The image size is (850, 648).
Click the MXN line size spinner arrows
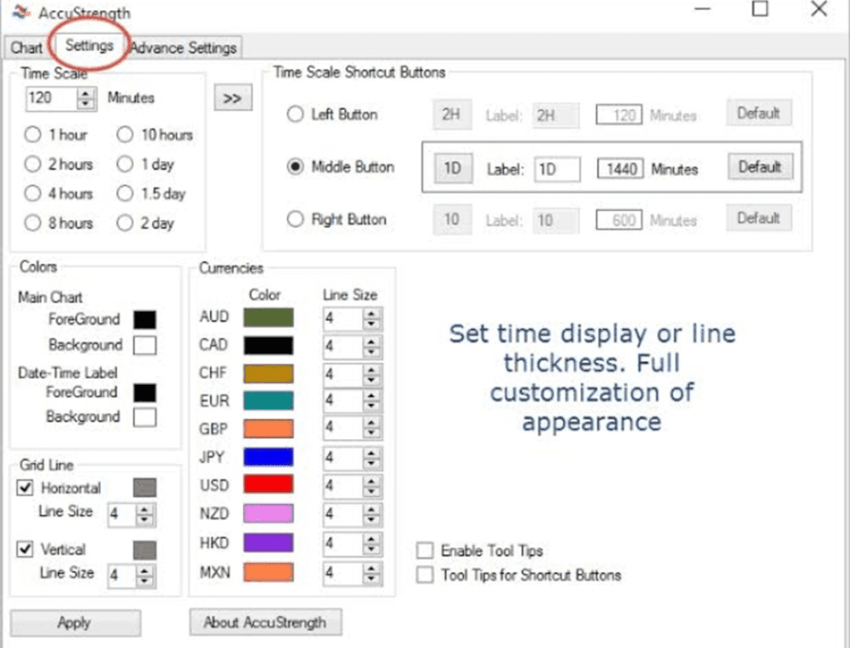[x=371, y=573]
